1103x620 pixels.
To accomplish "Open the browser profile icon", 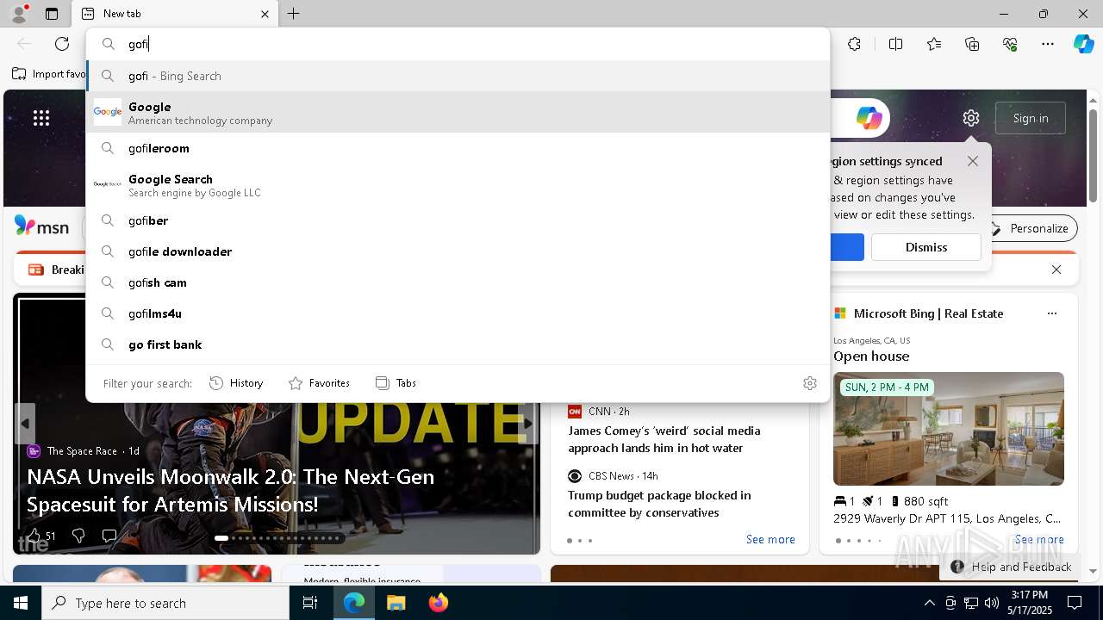I will tap(18, 13).
